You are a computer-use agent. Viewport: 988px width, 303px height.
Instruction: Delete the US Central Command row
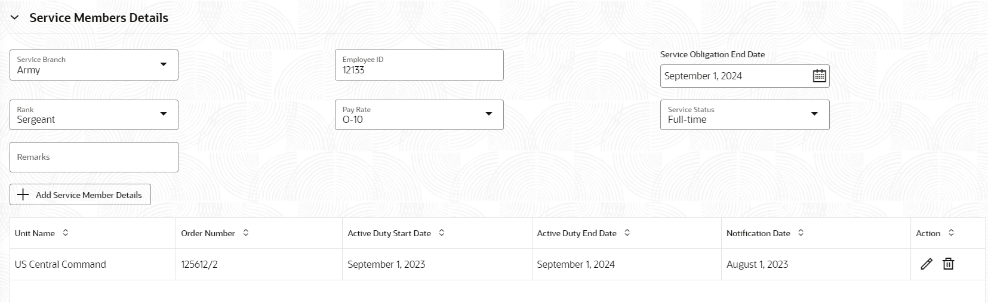tap(948, 264)
